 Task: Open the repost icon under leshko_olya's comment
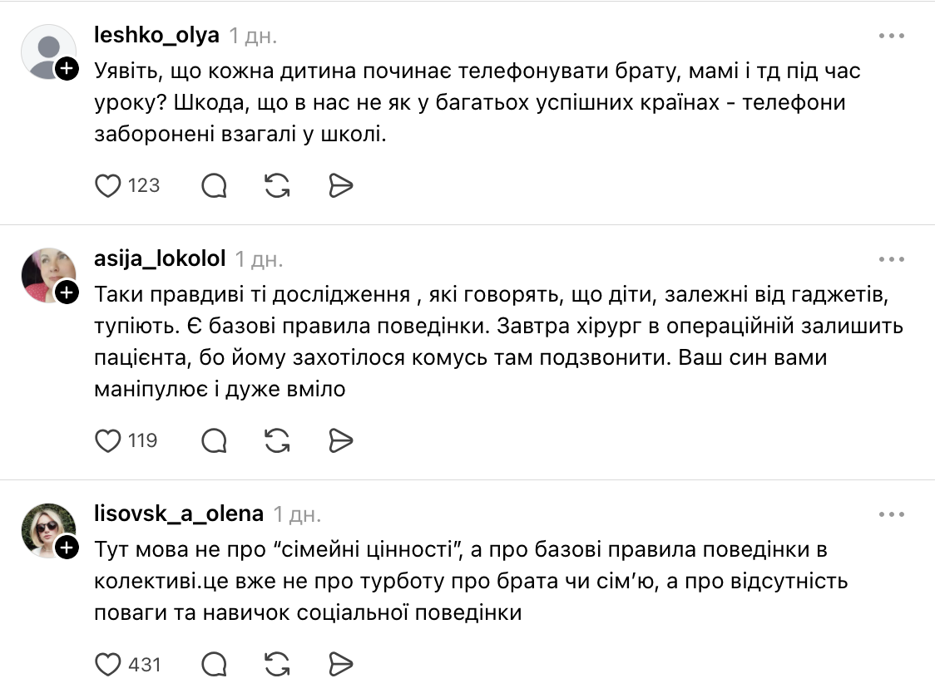coord(277,185)
